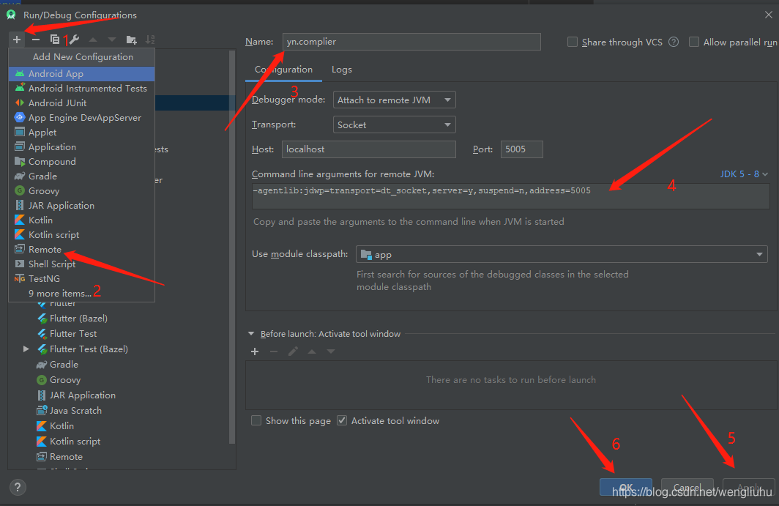Enable Allow parallel run checkbox

[694, 42]
